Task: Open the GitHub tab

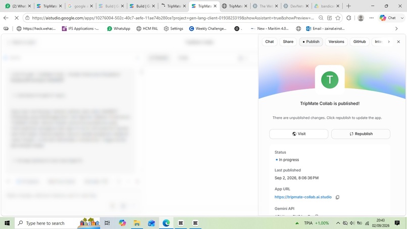Action: point(360,41)
